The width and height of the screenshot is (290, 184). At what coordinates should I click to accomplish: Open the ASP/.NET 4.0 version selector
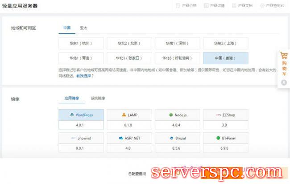[129, 148]
